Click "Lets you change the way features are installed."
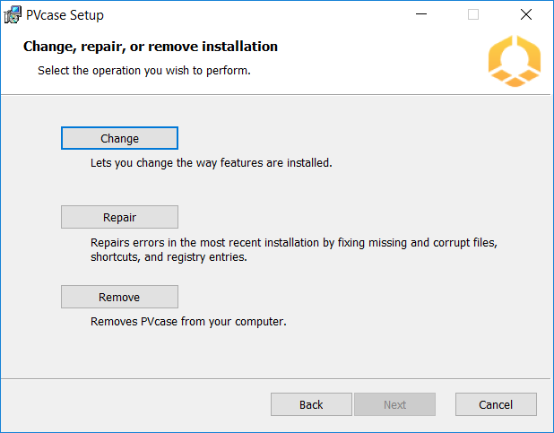The width and height of the screenshot is (554, 433). coord(212,163)
